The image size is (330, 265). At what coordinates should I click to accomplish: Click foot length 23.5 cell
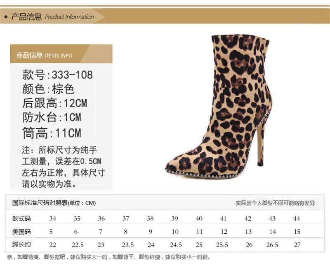pyautogui.click(x=127, y=245)
